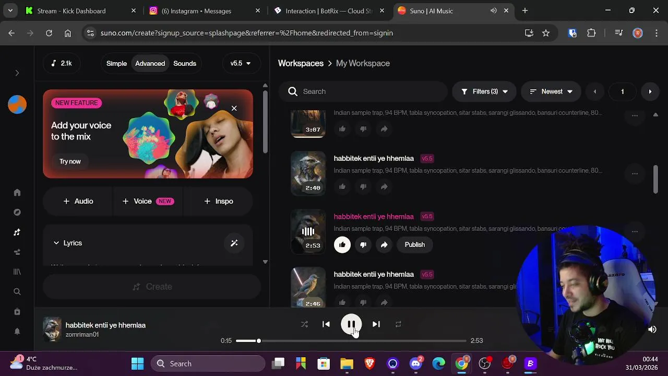This screenshot has height=376, width=668.
Task: Add a Voice to the creation
Action: (148, 201)
